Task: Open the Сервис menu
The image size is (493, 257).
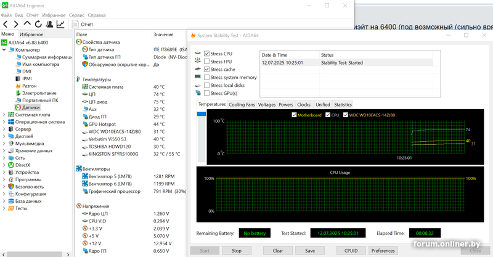Action: [x=76, y=14]
